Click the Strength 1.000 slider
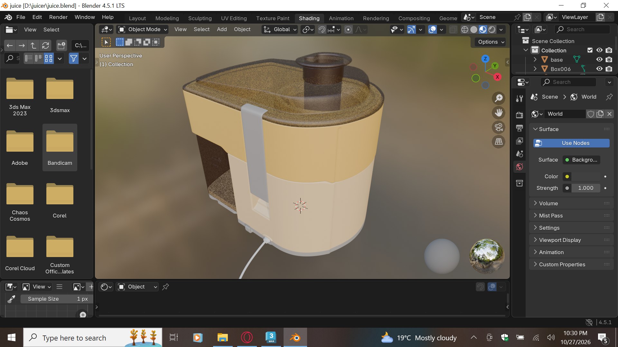Viewport: 618px width, 347px height. [x=585, y=188]
